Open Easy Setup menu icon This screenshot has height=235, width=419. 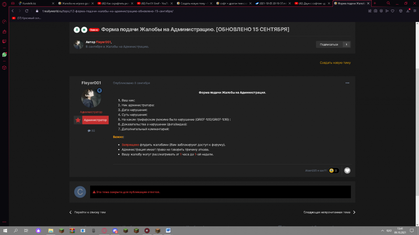415,11
